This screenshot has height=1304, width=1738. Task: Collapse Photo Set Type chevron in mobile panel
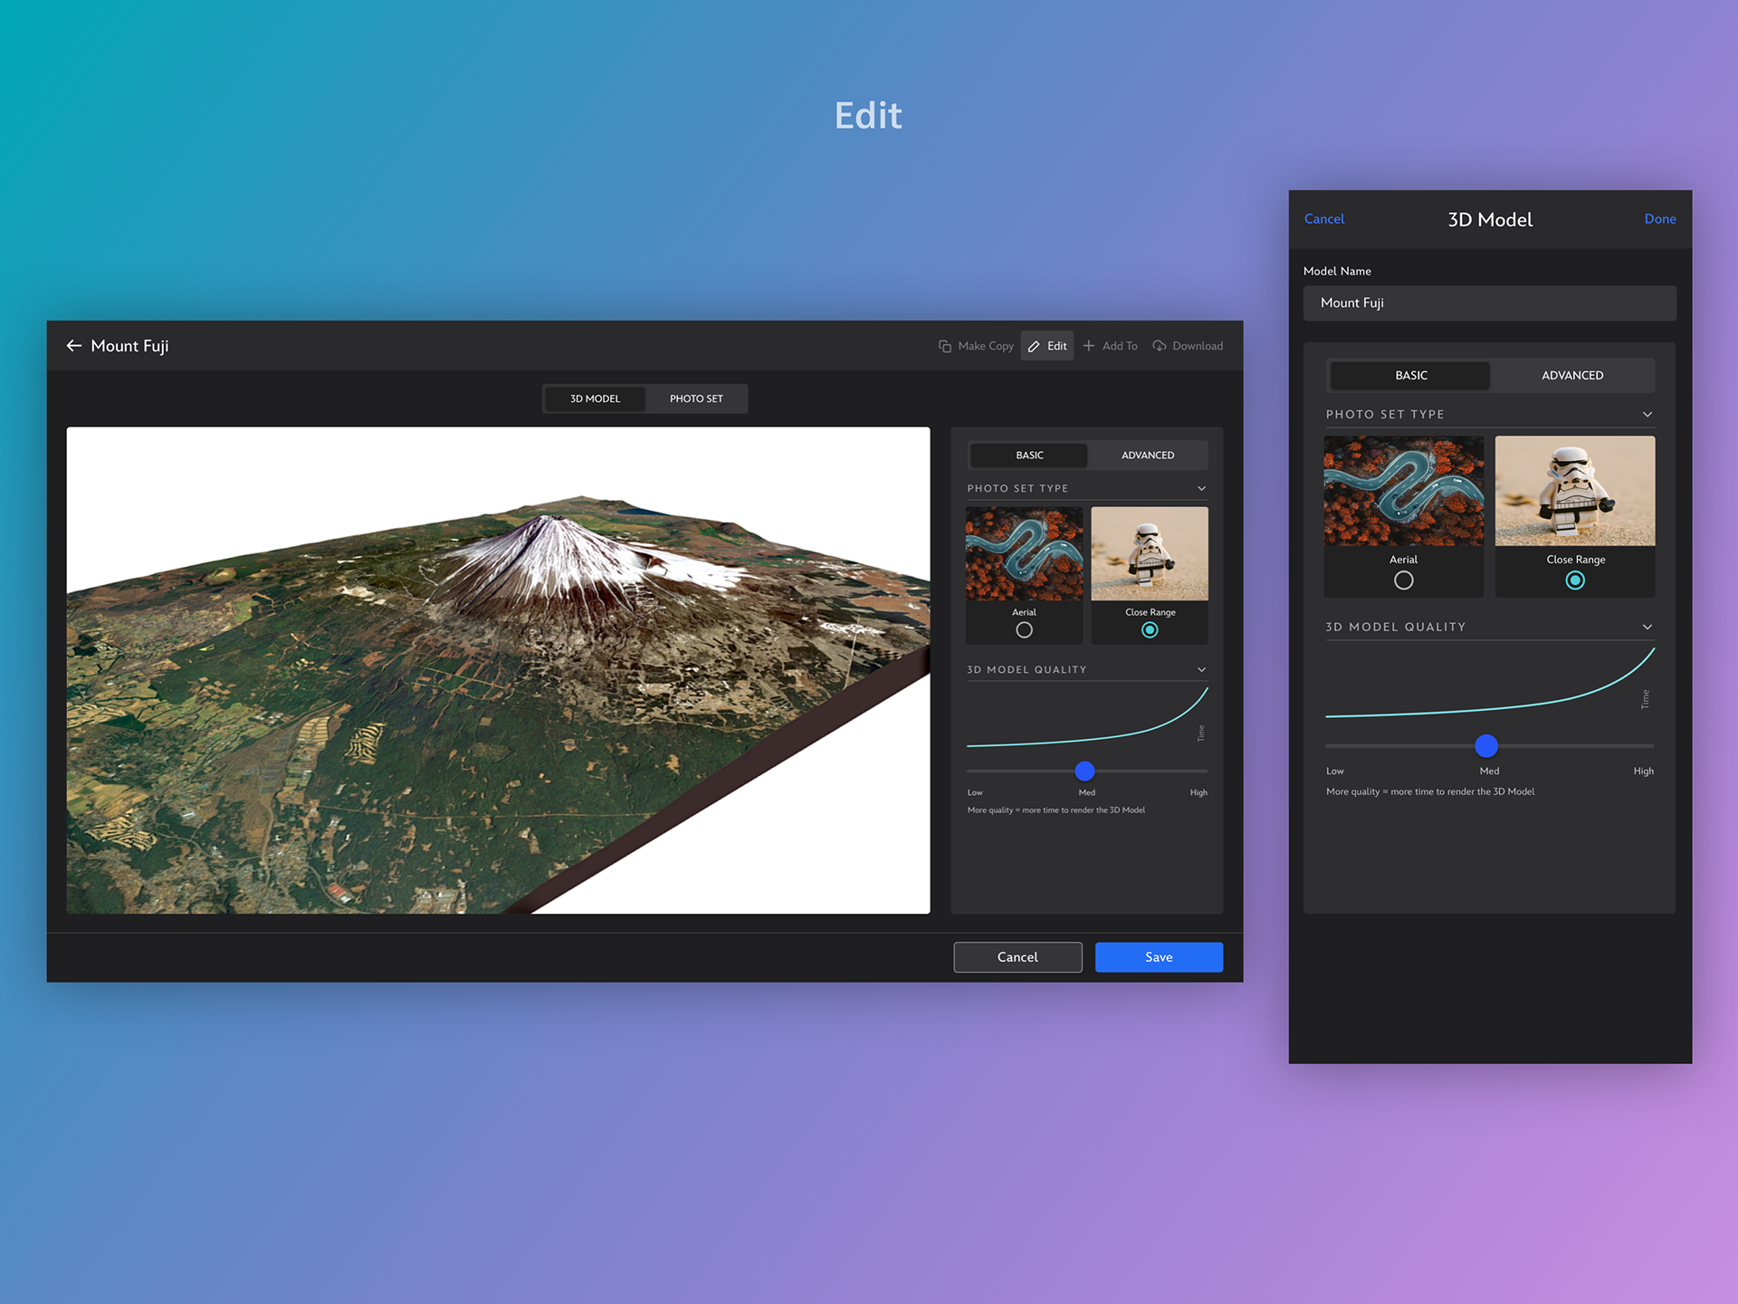coord(1647,415)
